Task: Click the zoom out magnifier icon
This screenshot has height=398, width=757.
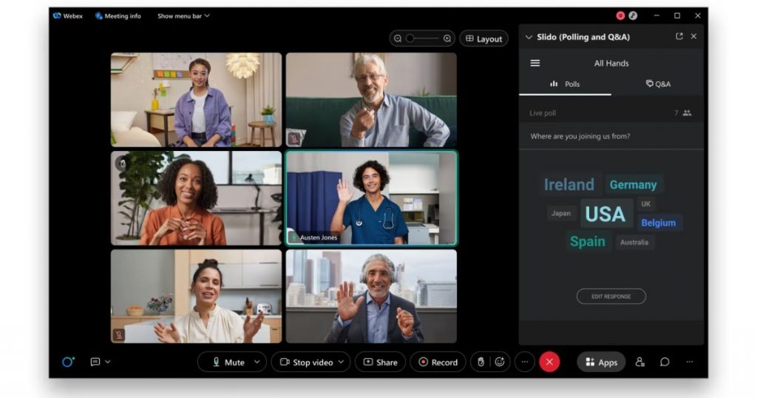Action: click(x=398, y=38)
